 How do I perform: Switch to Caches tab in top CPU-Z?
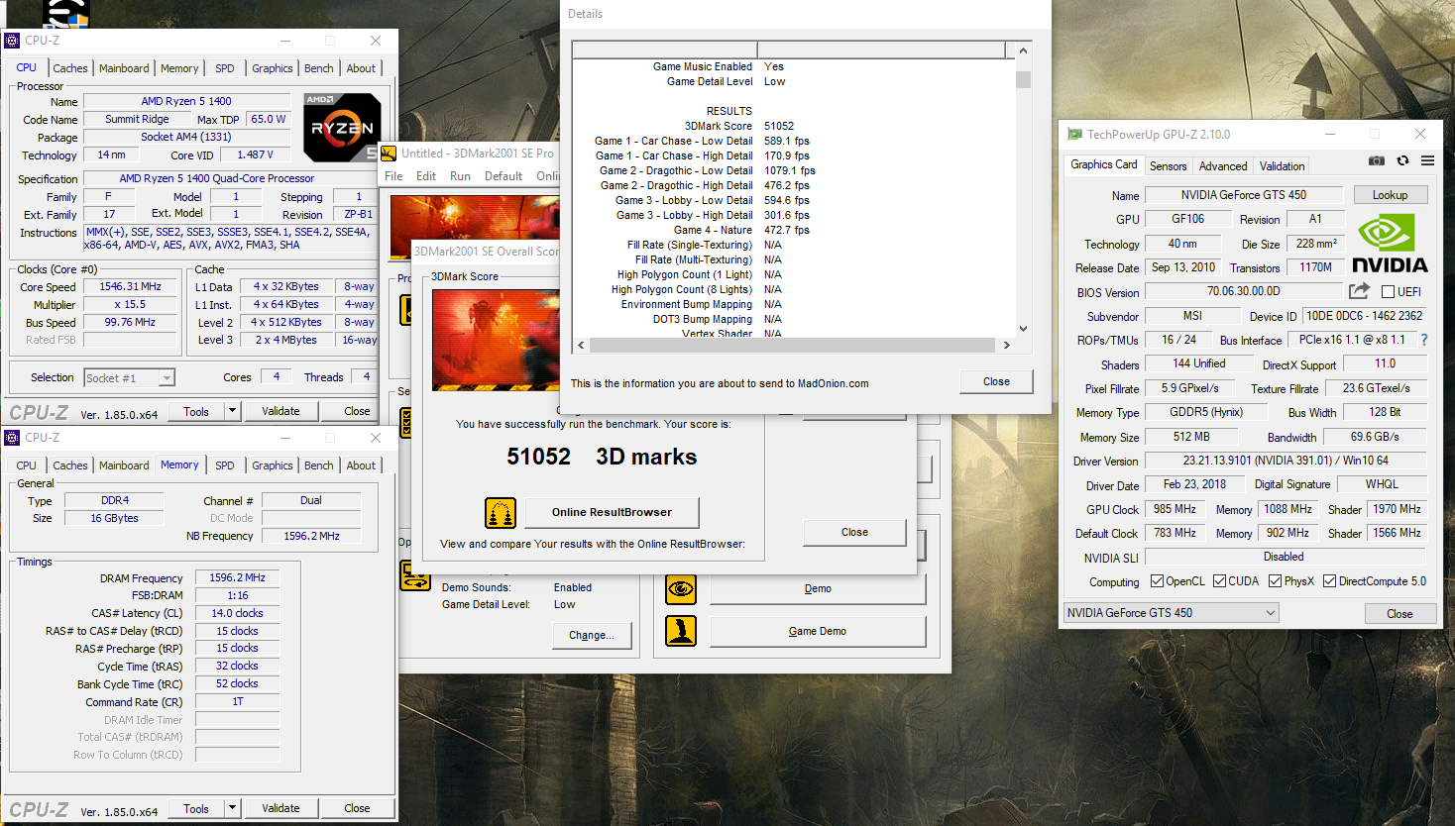click(x=70, y=68)
